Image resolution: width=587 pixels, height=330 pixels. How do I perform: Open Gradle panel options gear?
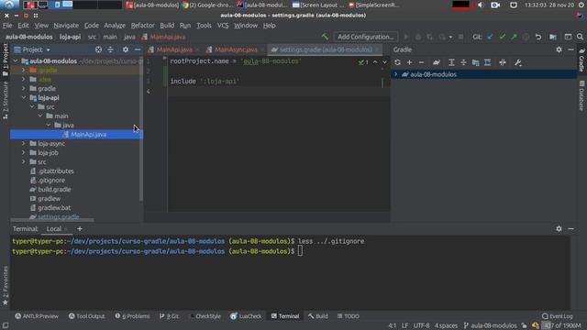click(559, 49)
